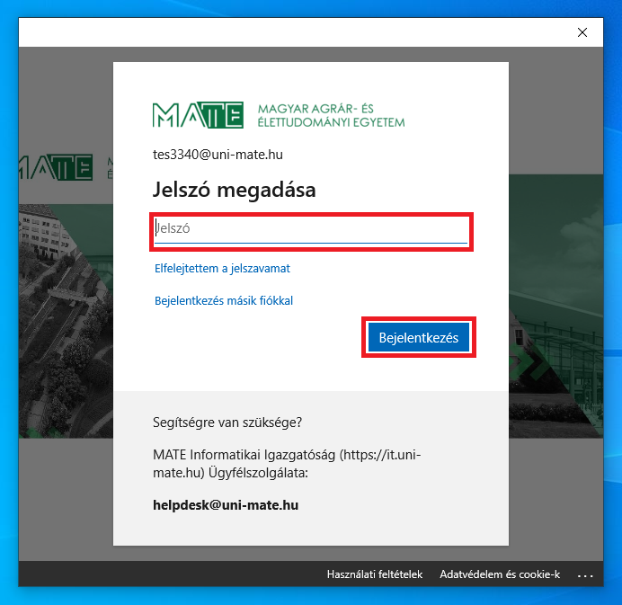
Task: Click the Jelszó megadása heading
Action: [x=235, y=191]
